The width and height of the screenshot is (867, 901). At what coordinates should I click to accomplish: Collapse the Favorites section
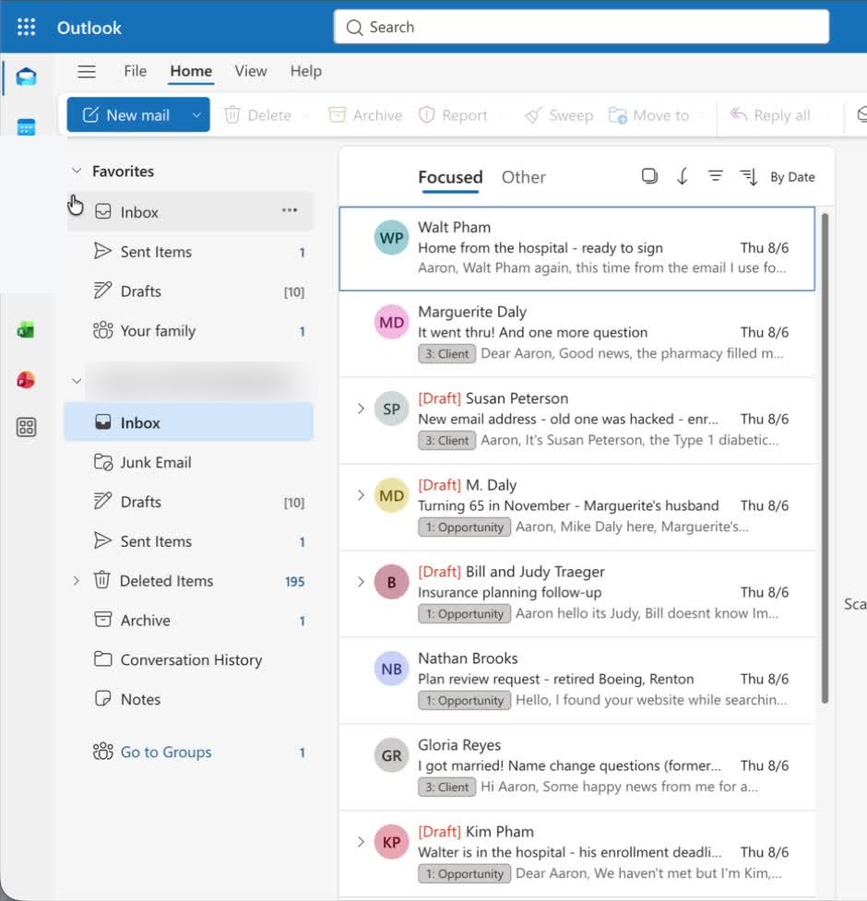pyautogui.click(x=77, y=172)
